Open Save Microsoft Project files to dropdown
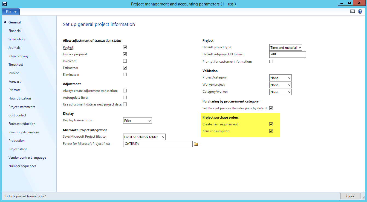 144,137
